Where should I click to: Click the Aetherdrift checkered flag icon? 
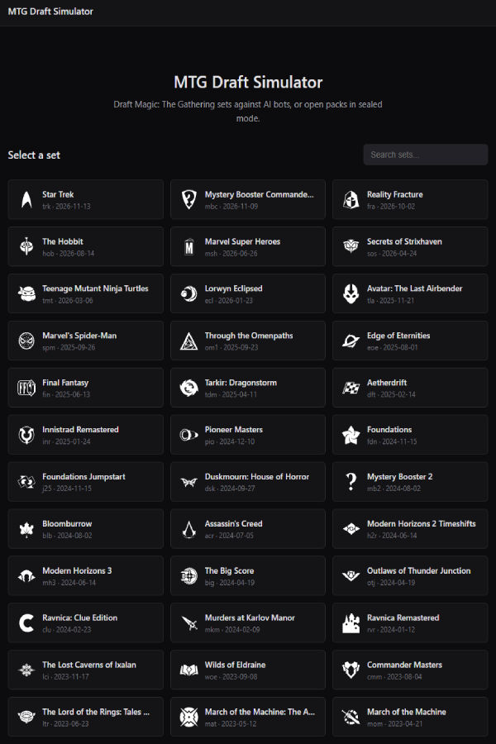click(351, 388)
